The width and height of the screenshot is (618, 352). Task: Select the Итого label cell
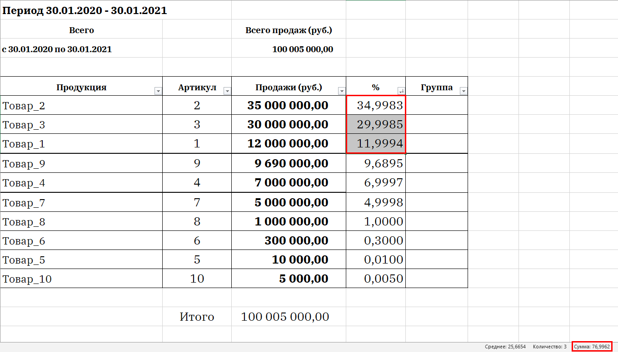(x=197, y=317)
